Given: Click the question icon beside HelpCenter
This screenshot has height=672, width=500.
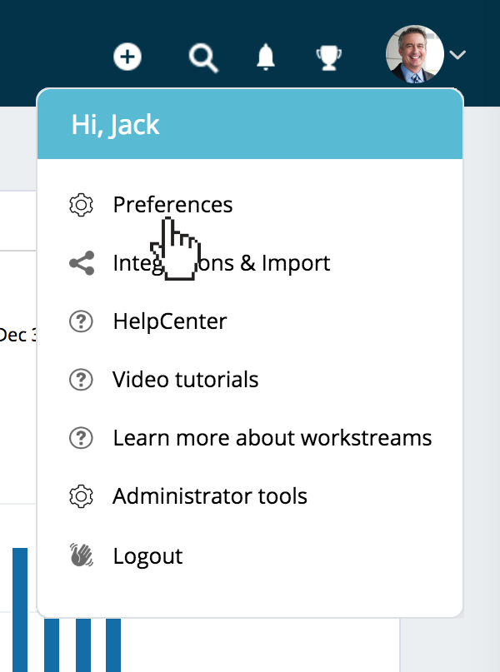Looking at the screenshot, I should tap(81, 321).
